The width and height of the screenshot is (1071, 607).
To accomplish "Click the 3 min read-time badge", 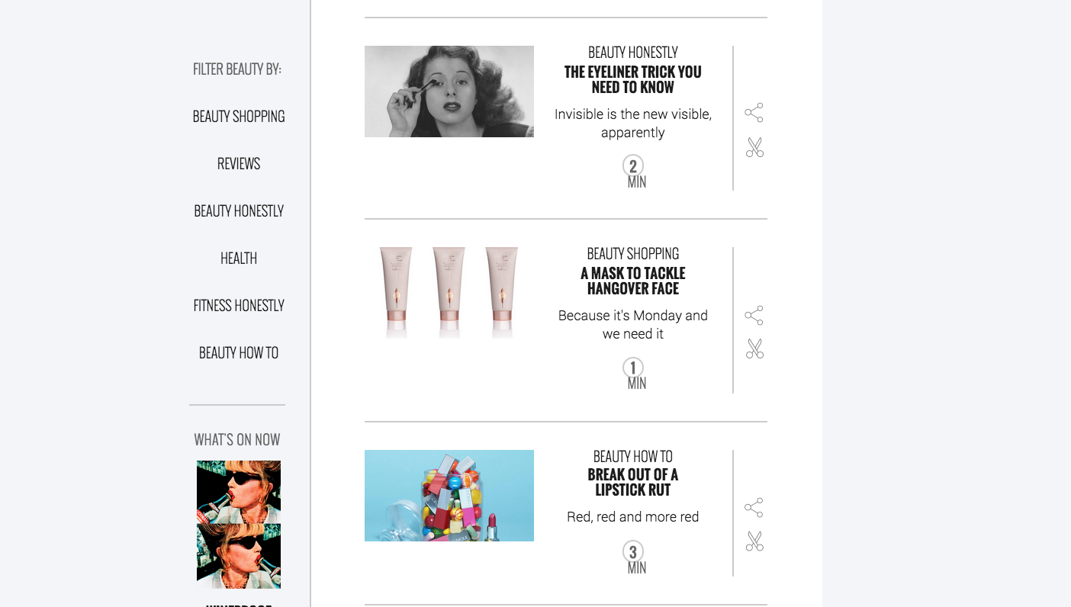I will (633, 558).
